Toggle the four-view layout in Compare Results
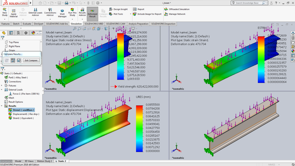Viewport: 295px width, 166px height. (13, 60)
